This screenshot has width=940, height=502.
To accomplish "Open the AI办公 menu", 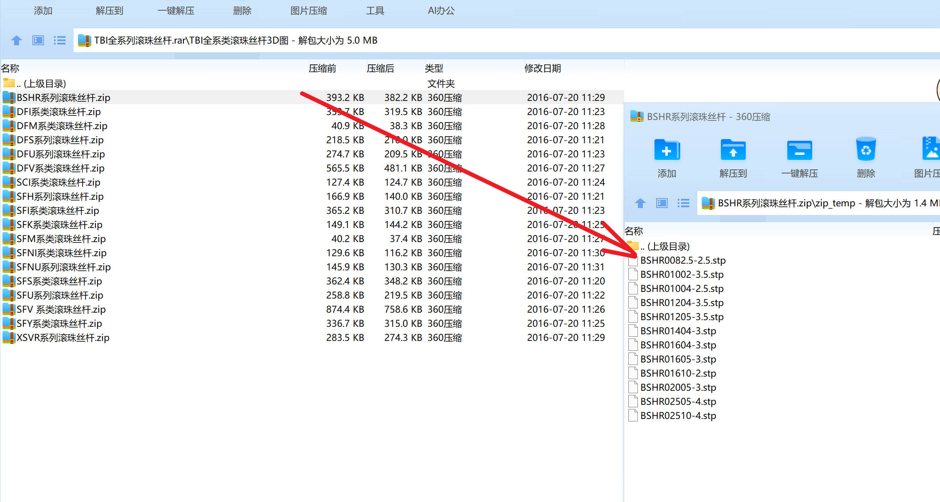I will (x=441, y=11).
